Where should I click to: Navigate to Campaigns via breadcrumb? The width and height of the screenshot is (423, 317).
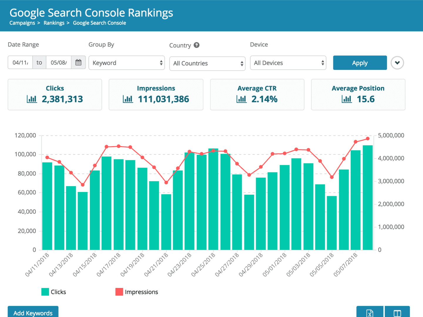(x=22, y=23)
